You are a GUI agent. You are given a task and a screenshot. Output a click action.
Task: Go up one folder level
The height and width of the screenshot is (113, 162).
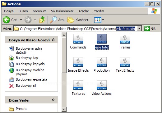click(42, 20)
